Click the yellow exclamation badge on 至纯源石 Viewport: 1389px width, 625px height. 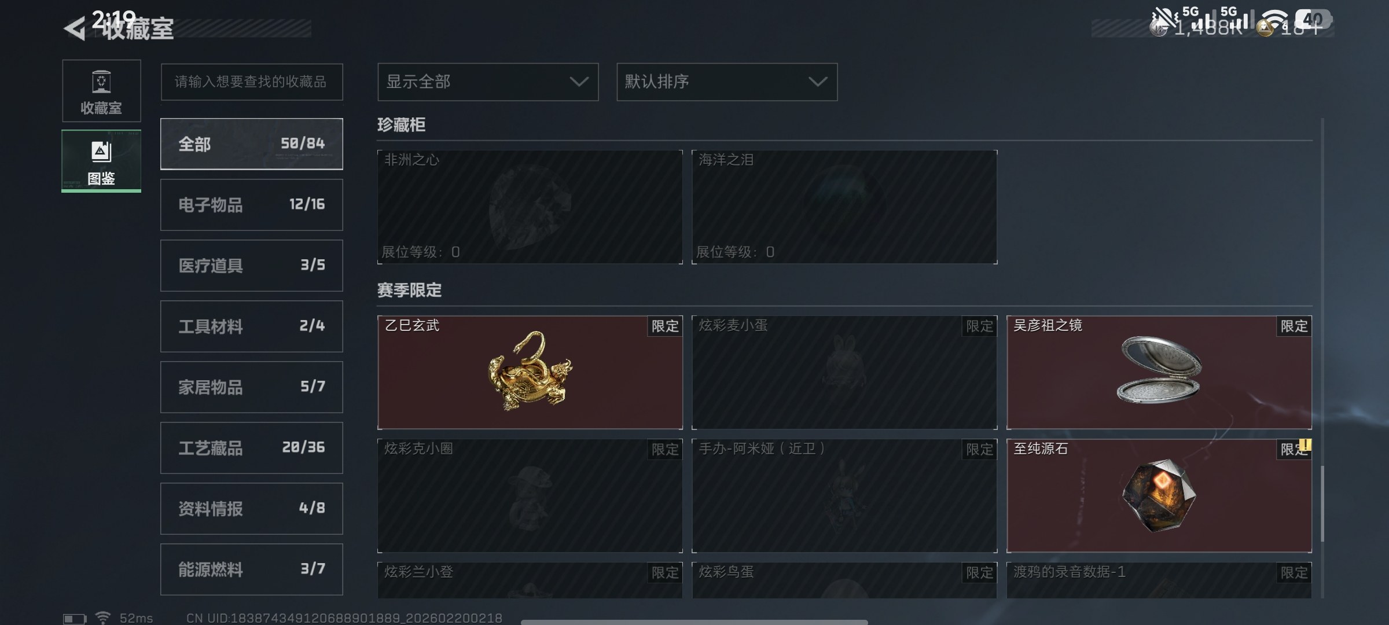[1305, 444]
